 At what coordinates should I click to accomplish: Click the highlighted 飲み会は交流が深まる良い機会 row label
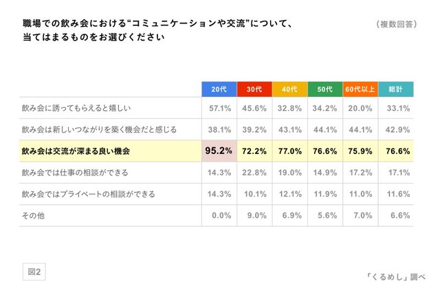coord(76,151)
